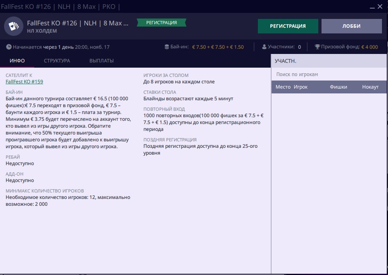Open the СТРУКТУРА tab
The width and height of the screenshot is (388, 275).
(x=57, y=61)
